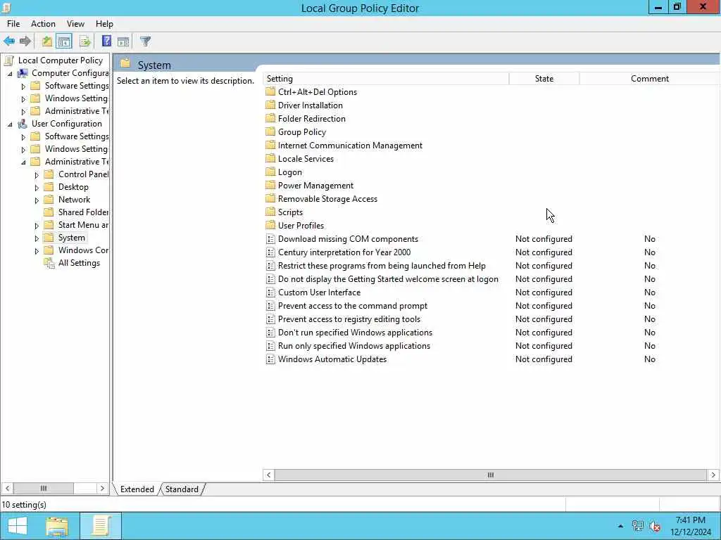Click policy icon for Custom User Interface

[x=270, y=292]
